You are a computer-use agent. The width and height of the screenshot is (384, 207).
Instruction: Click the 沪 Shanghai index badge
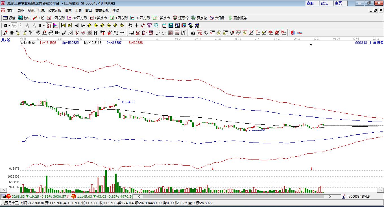click(8, 196)
